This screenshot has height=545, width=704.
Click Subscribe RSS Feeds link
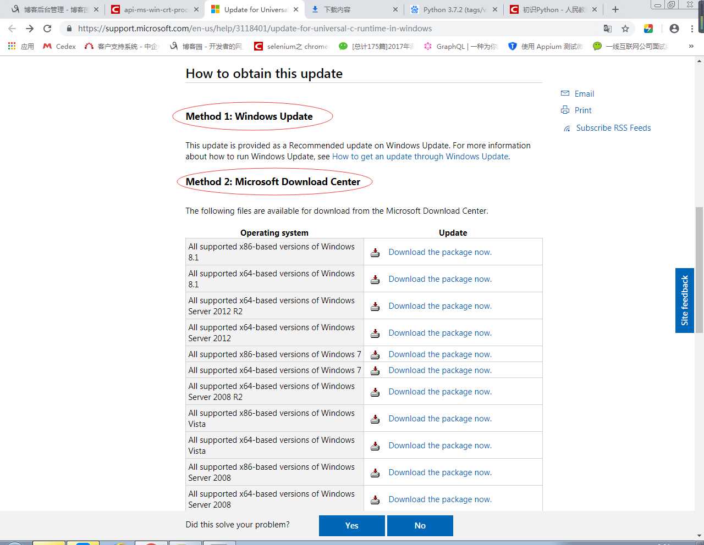[x=613, y=128]
